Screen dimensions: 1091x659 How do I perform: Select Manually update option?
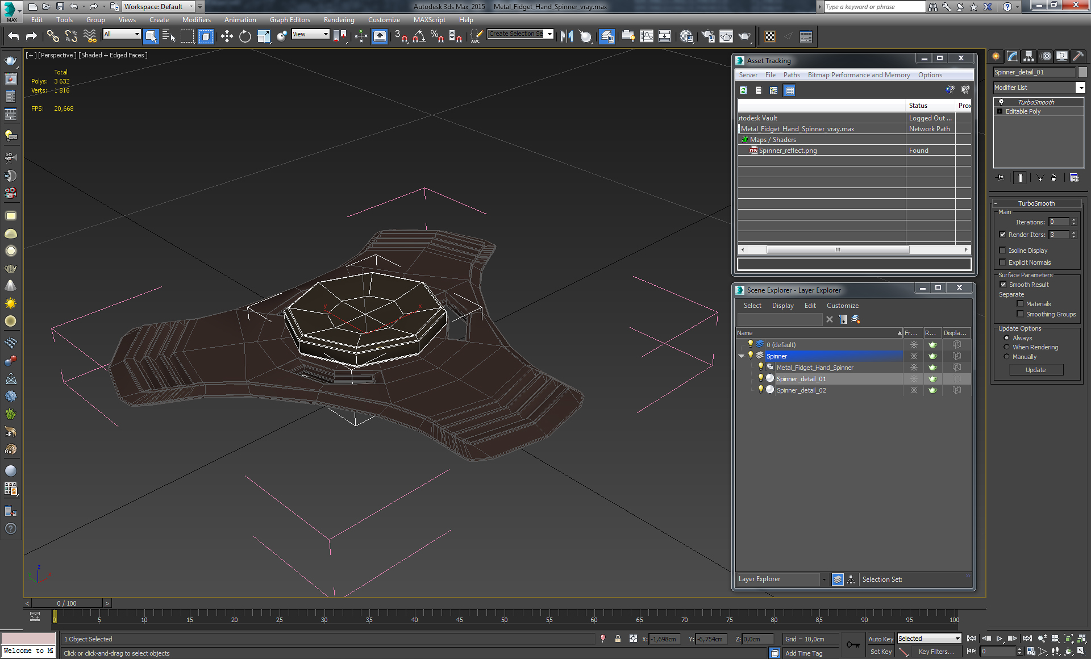coord(1006,357)
